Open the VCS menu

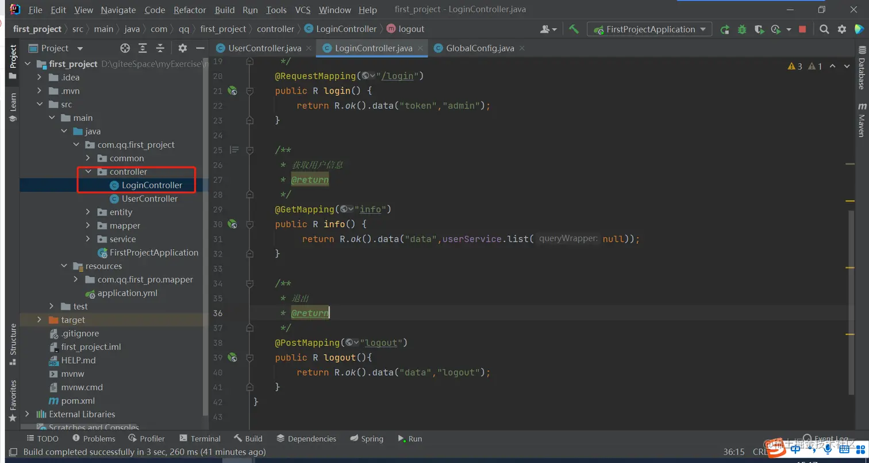point(302,10)
